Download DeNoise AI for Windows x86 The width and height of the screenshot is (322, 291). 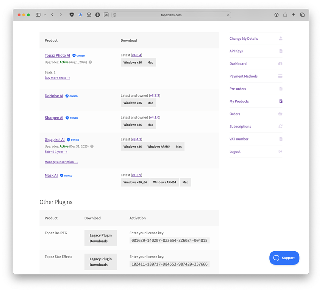click(133, 103)
